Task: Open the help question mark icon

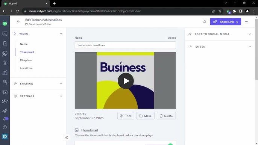Action: point(5,127)
